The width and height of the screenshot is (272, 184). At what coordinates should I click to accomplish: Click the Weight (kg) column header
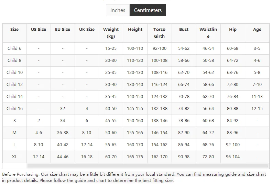(111, 33)
